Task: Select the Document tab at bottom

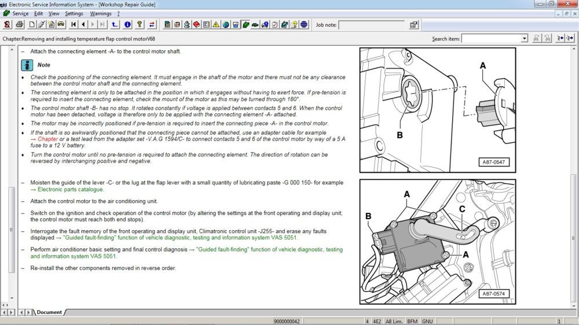Action: (49, 312)
